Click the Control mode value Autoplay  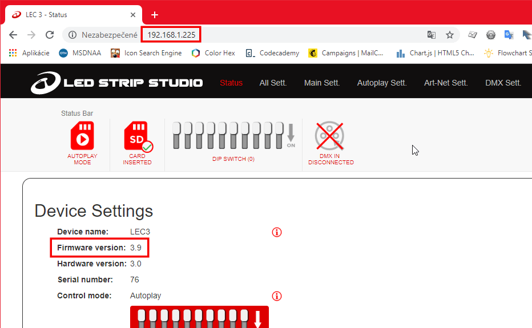click(x=146, y=296)
